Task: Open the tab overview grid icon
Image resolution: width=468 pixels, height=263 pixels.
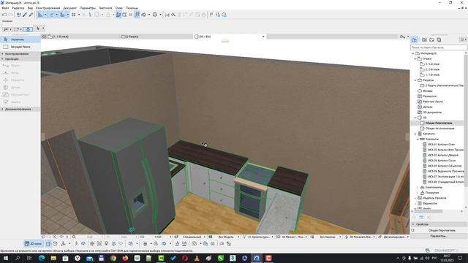Action: [44, 37]
